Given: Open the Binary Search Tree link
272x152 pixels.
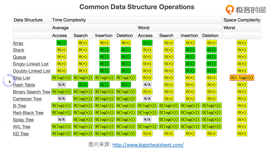Looking at the screenshot, I should click(32, 92).
